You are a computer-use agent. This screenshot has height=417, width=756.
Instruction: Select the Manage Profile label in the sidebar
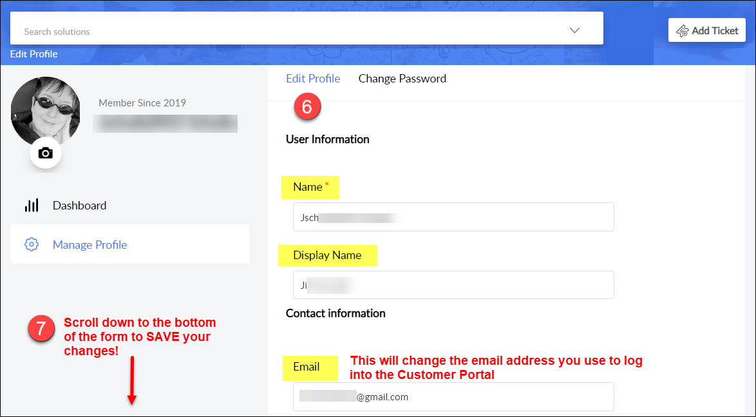(90, 244)
